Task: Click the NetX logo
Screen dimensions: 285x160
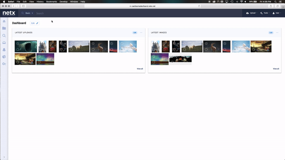Action: tap(9, 13)
